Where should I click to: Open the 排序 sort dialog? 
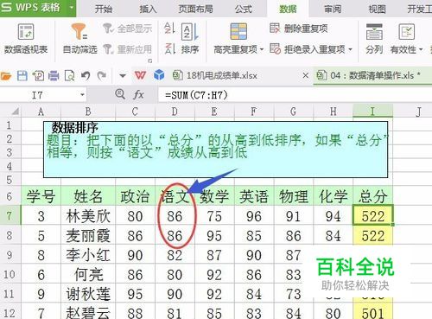pyautogui.click(x=190, y=39)
